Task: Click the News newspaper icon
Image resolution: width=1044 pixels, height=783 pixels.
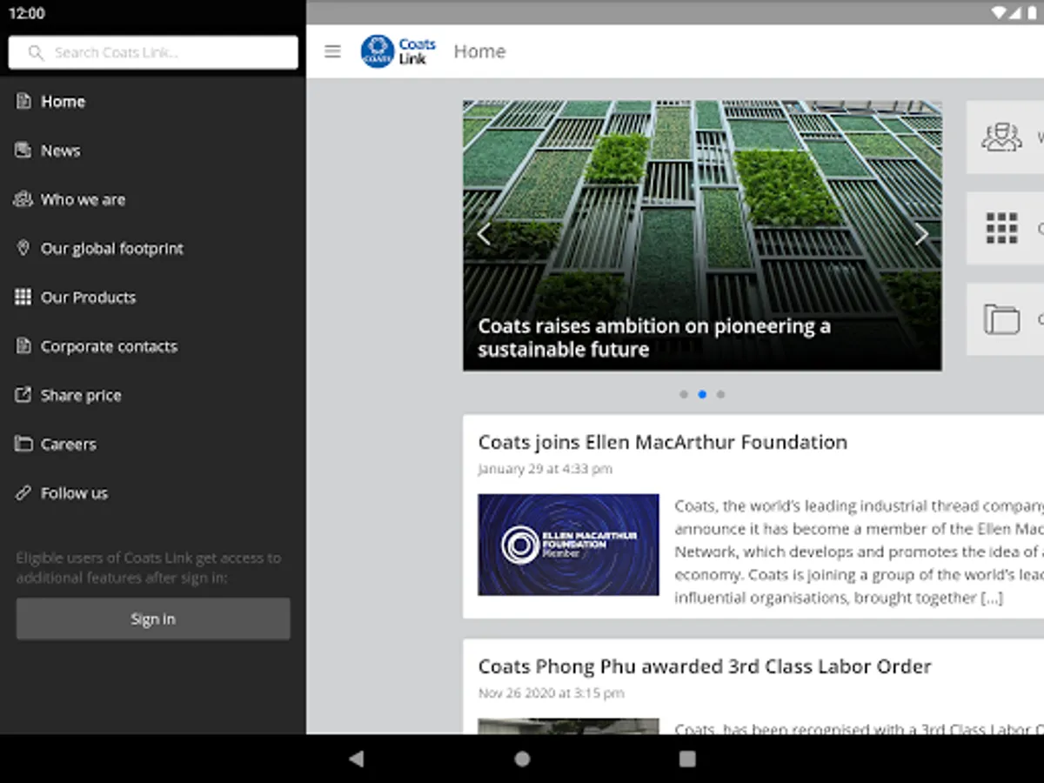Action: (23, 150)
